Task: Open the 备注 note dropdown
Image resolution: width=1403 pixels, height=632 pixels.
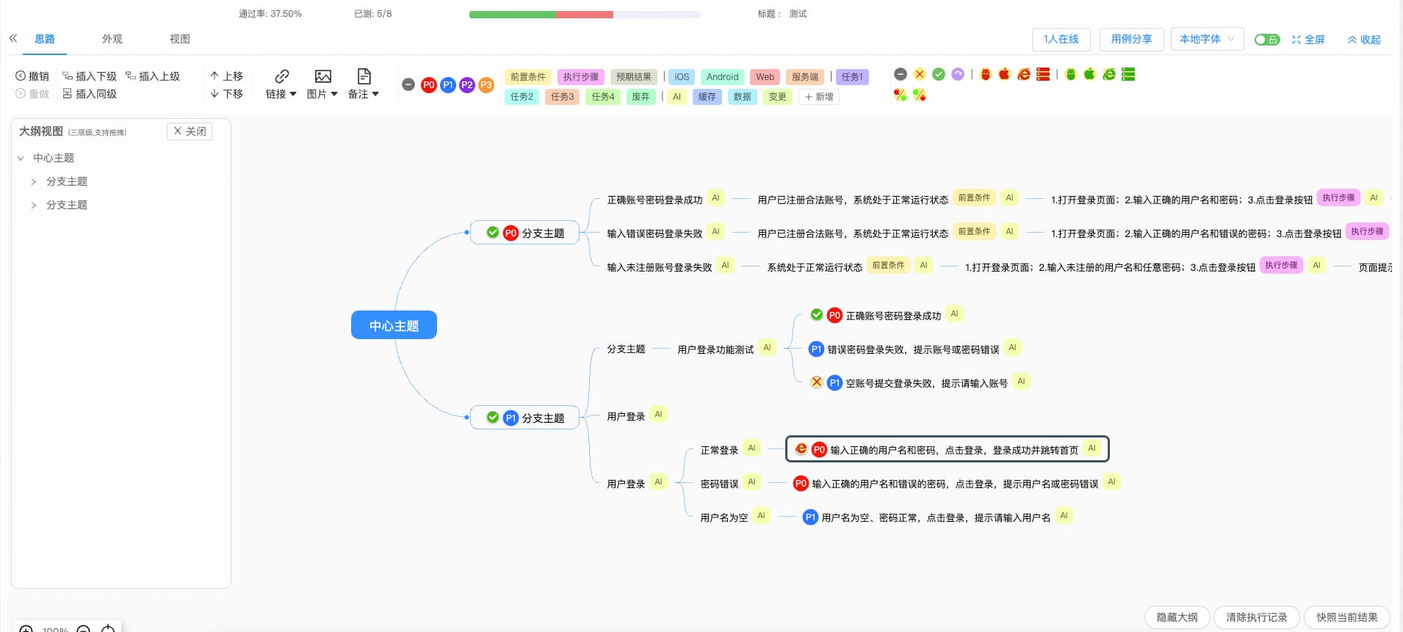Action: tap(363, 84)
